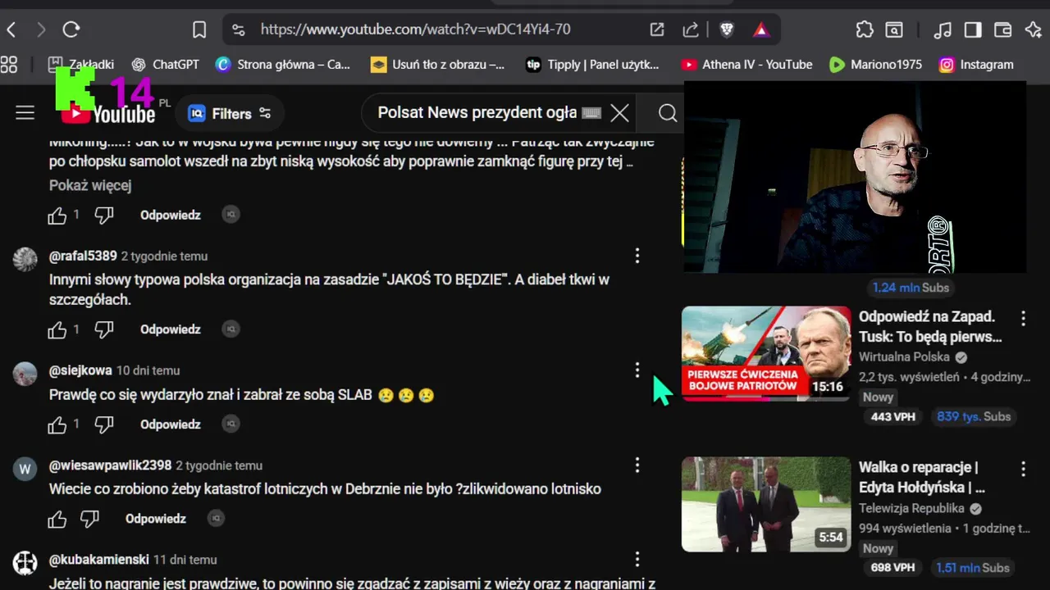Dislike the comment by @siejkowa
Viewport: 1050px width, 590px height.
coord(104,424)
